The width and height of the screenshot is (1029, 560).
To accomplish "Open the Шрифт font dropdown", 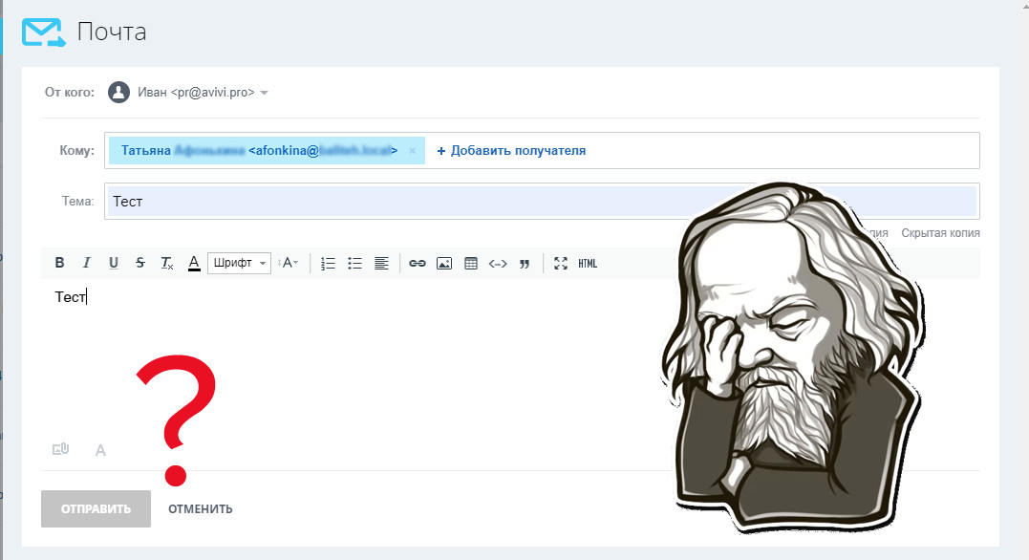I will pos(239,263).
